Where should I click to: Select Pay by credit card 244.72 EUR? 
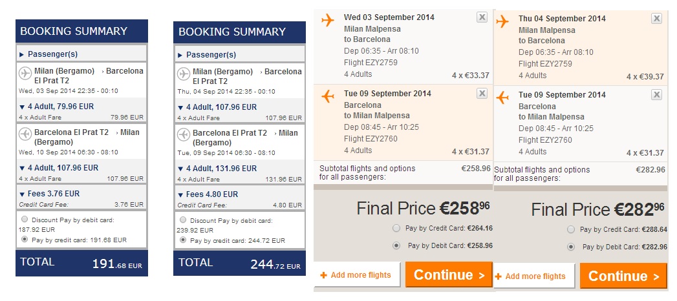tap(183, 240)
